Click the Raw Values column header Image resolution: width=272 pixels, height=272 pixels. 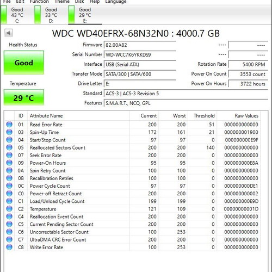pyautogui.click(x=239, y=116)
